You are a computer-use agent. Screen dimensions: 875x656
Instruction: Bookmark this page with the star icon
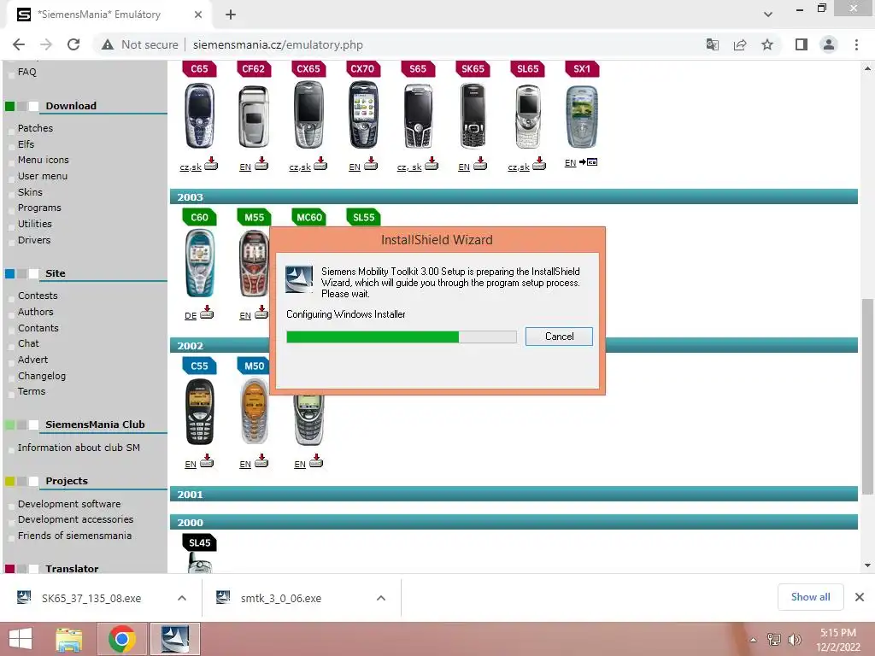(x=767, y=44)
